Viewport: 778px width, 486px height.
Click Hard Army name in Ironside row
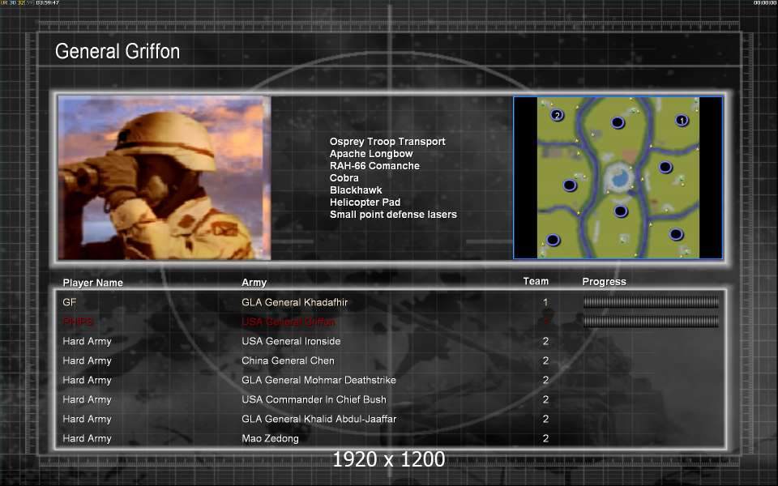coord(87,341)
